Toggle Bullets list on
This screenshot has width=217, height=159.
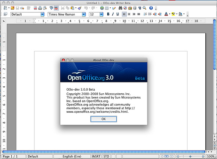coord(150,14)
